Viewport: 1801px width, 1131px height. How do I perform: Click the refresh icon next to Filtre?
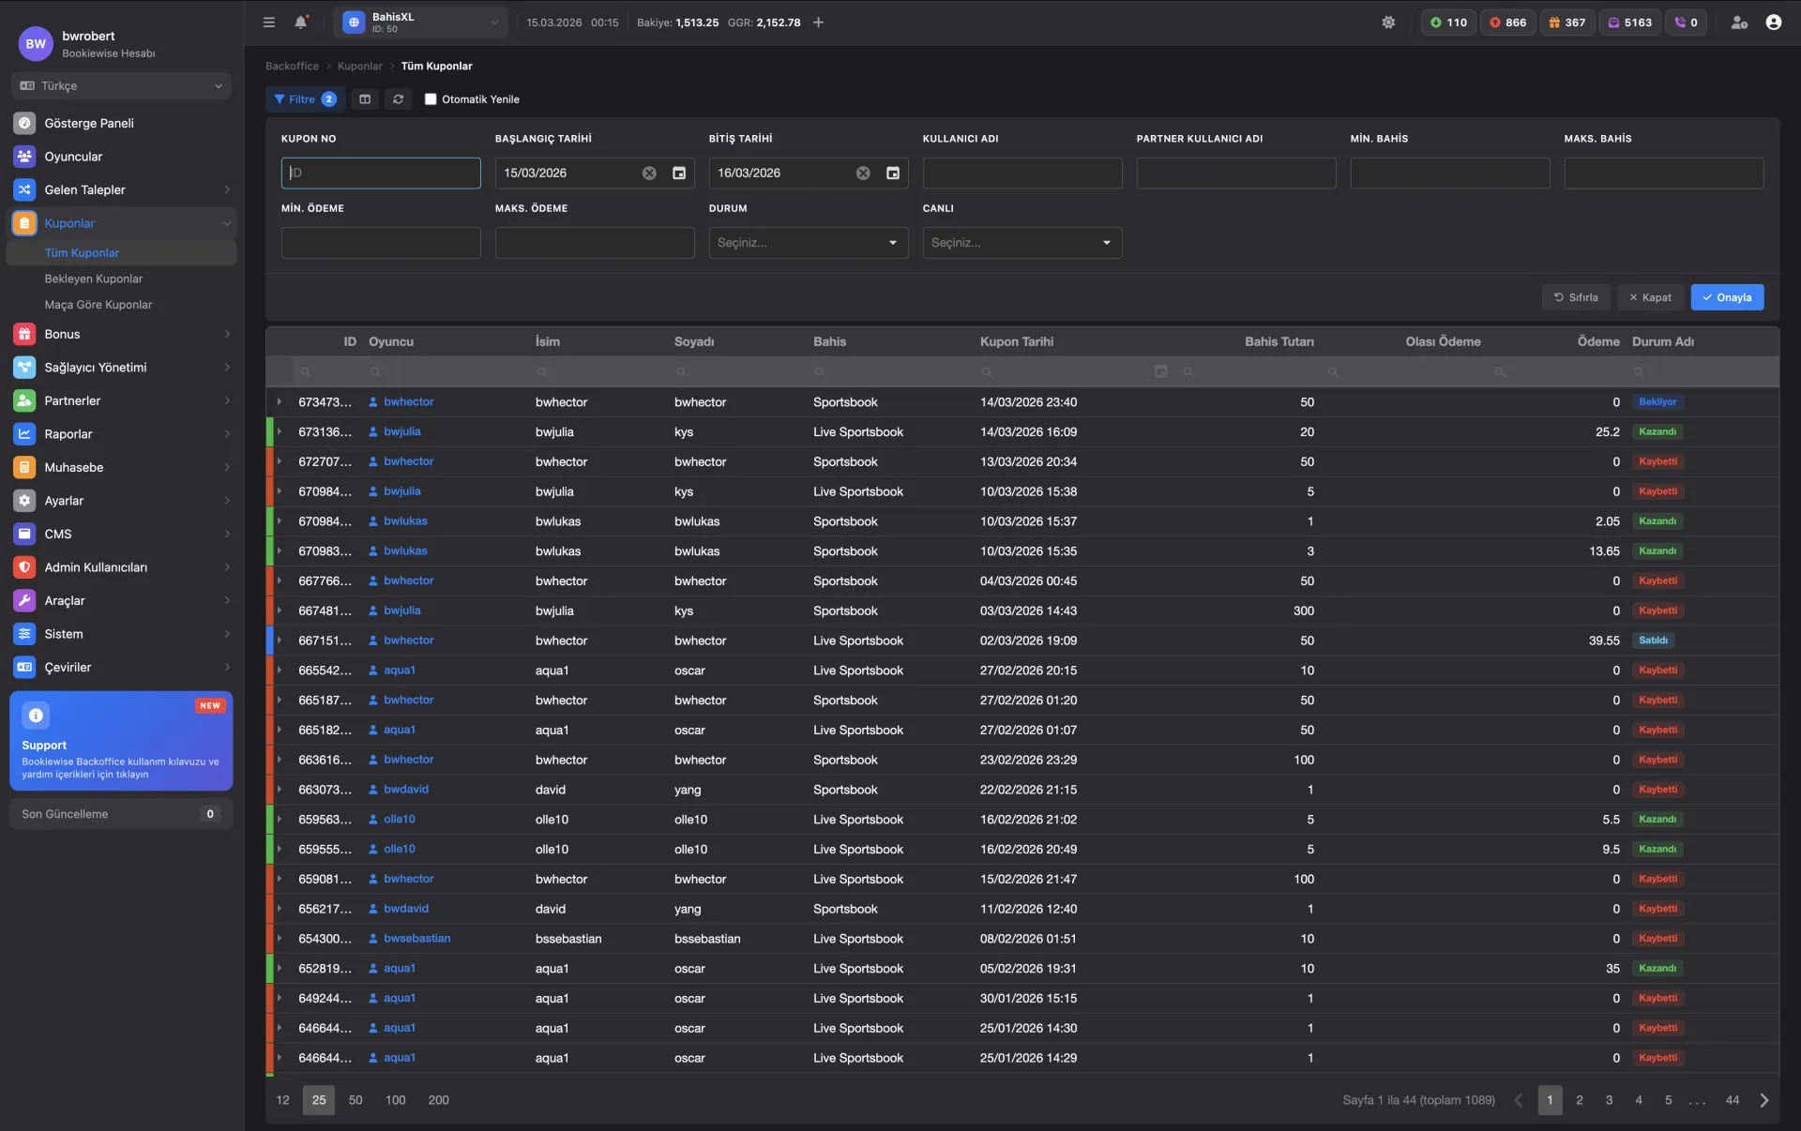pos(399,99)
